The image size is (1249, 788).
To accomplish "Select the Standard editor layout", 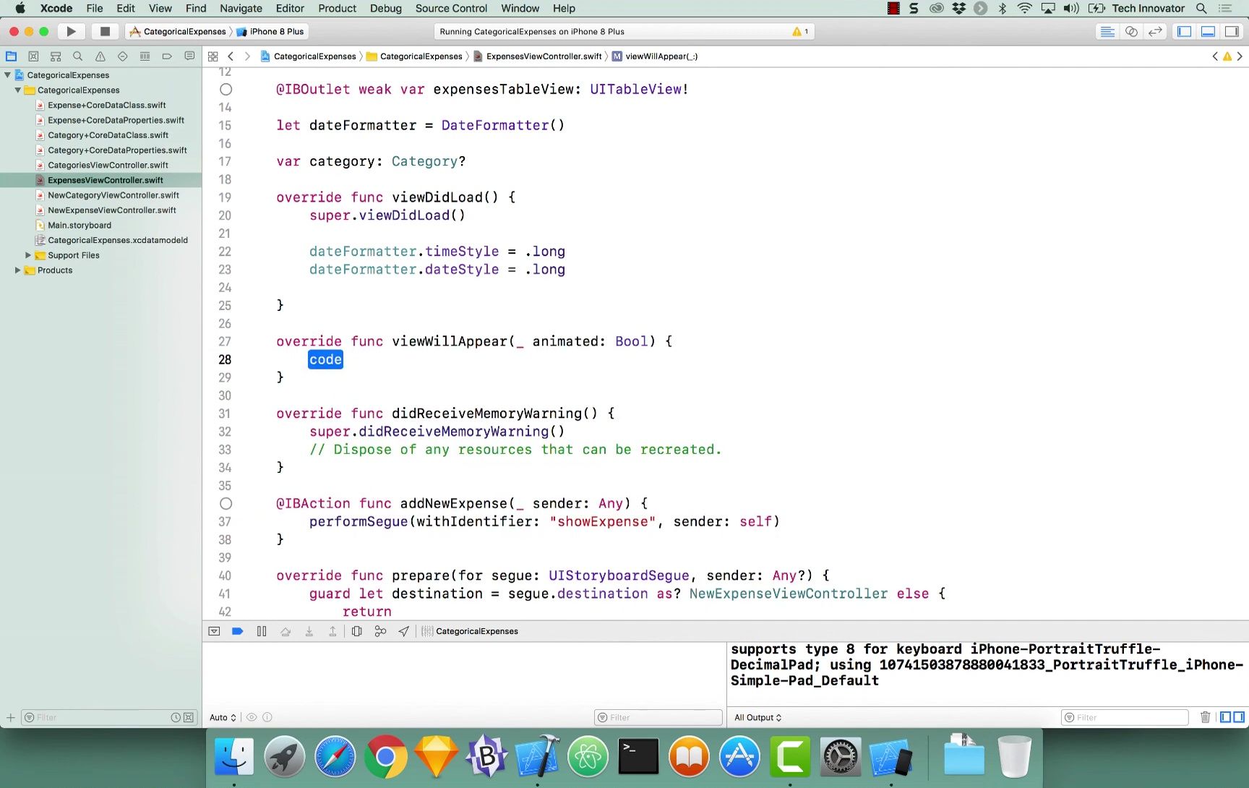I will 1107,31.
